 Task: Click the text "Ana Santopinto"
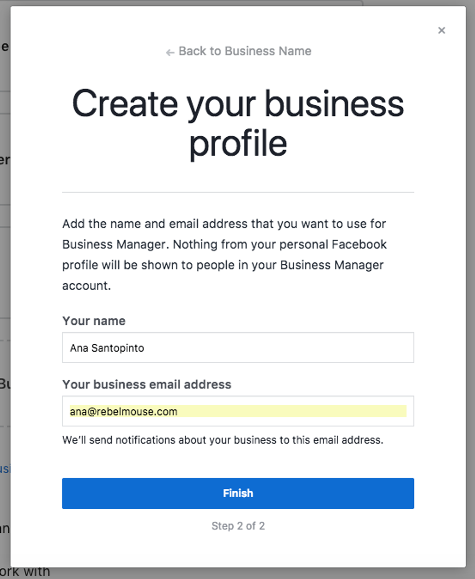pos(107,348)
